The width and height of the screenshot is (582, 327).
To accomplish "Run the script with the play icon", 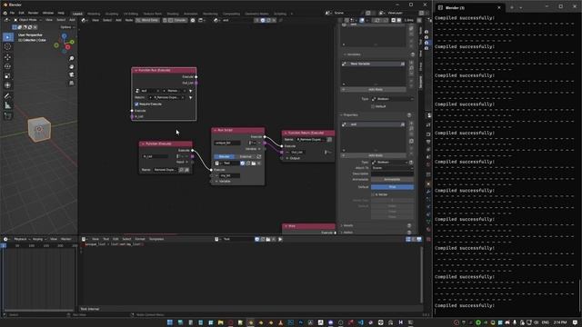I will coord(280,239).
